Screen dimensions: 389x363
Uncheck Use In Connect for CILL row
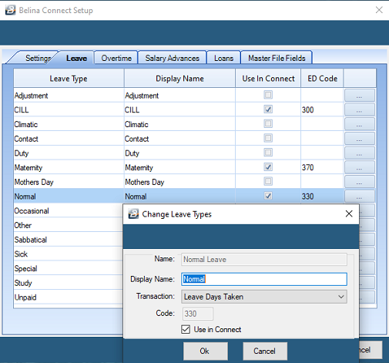pos(268,109)
